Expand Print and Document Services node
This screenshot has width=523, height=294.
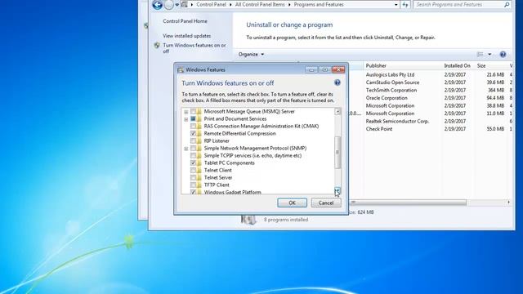point(186,119)
